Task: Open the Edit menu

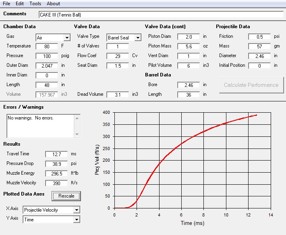Action: point(20,4)
